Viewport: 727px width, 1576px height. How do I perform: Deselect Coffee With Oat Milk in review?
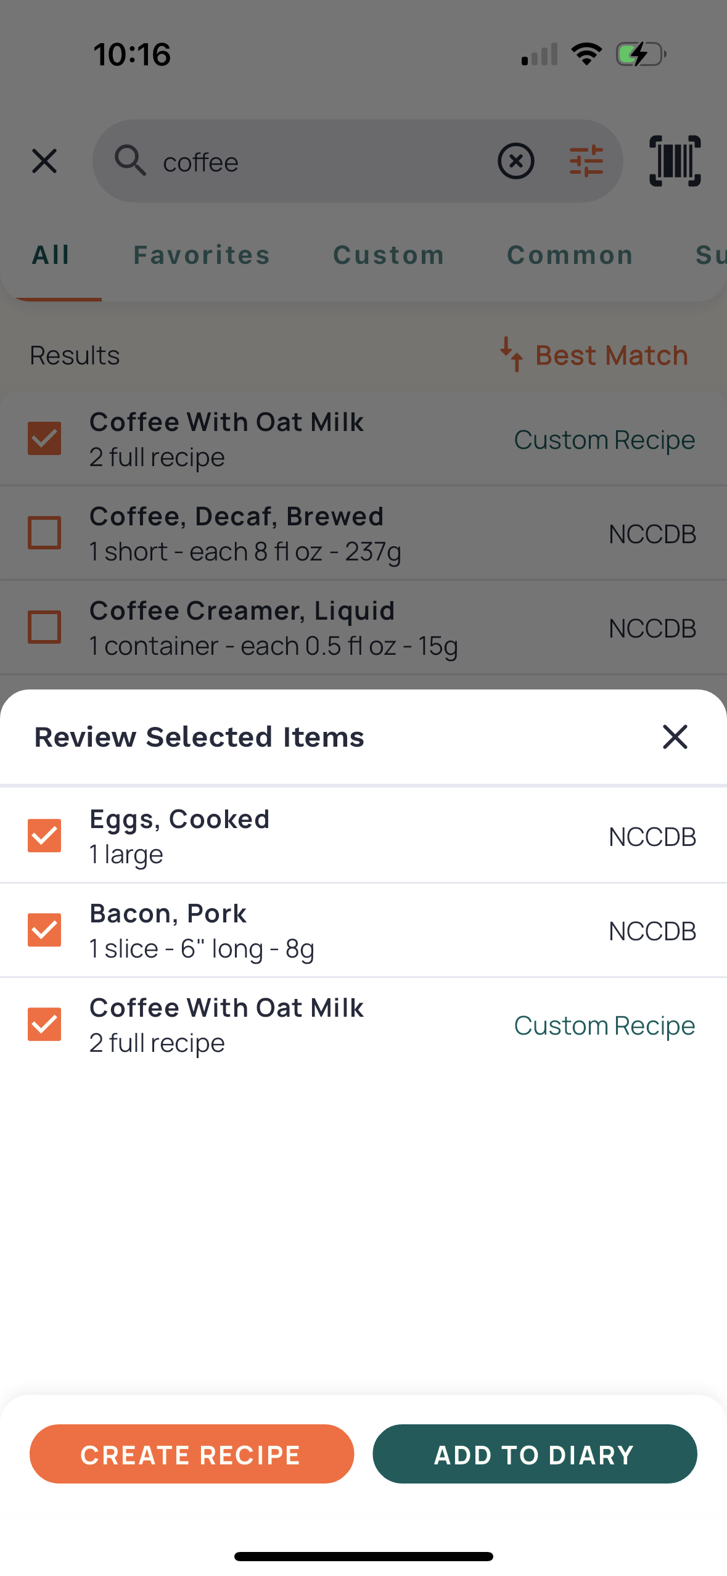44,1024
